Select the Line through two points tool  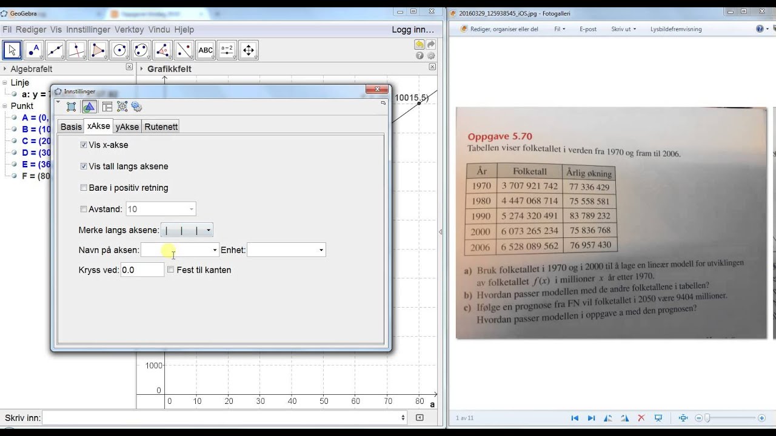point(55,50)
